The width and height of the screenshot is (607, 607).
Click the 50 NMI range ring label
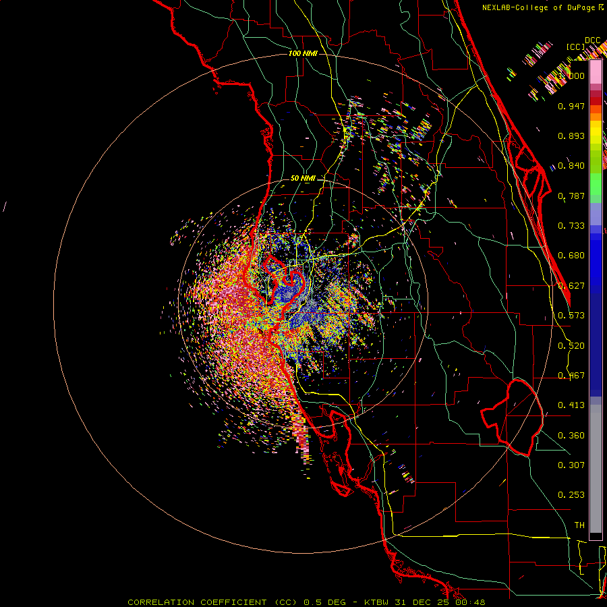point(303,179)
